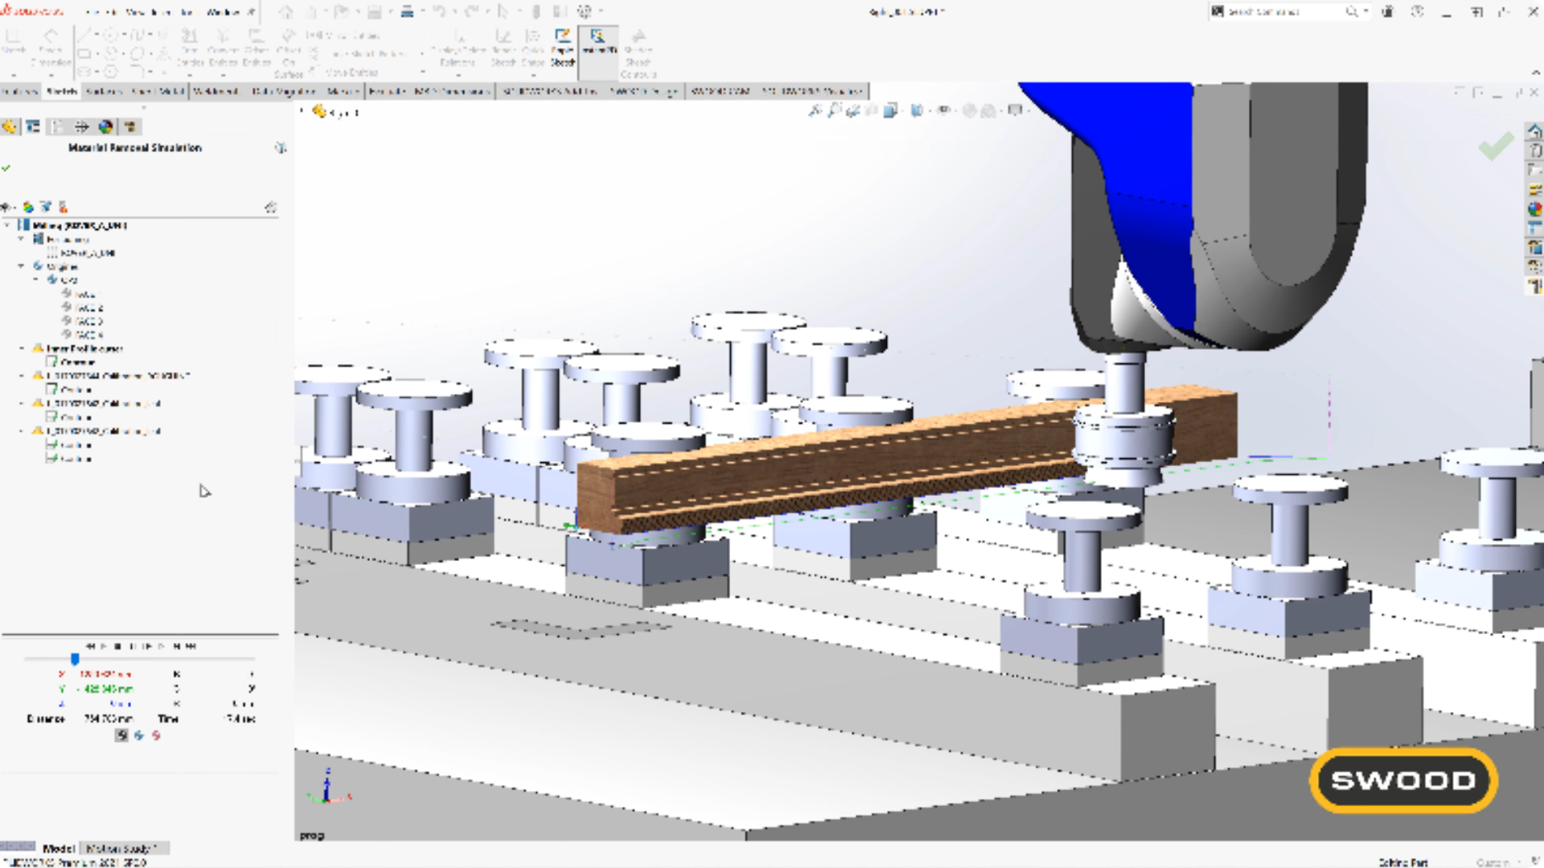1544x868 pixels.
Task: Click the settings icon right of tree toolbar
Action: tap(271, 207)
